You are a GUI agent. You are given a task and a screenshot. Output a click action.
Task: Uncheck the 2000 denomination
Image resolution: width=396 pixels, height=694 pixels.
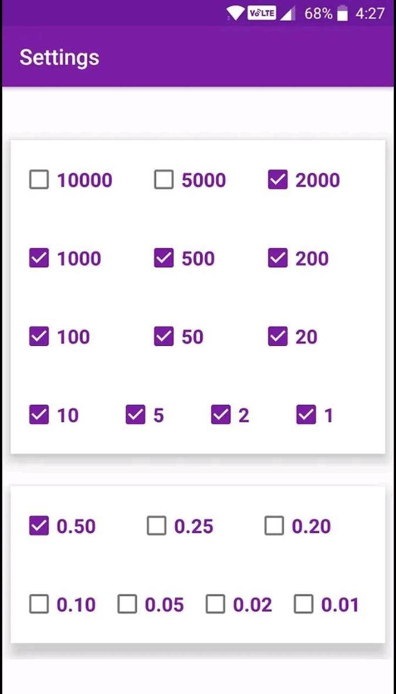pos(277,180)
